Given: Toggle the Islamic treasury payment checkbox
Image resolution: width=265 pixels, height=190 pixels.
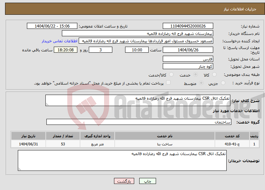Looking at the screenshot, I should pos(168,82).
